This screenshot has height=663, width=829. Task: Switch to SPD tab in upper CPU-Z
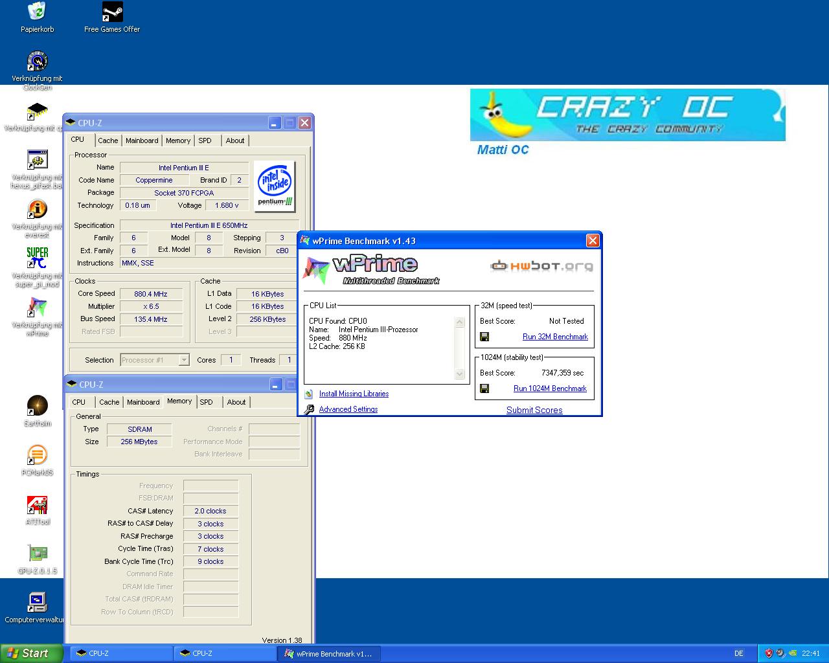pyautogui.click(x=205, y=140)
